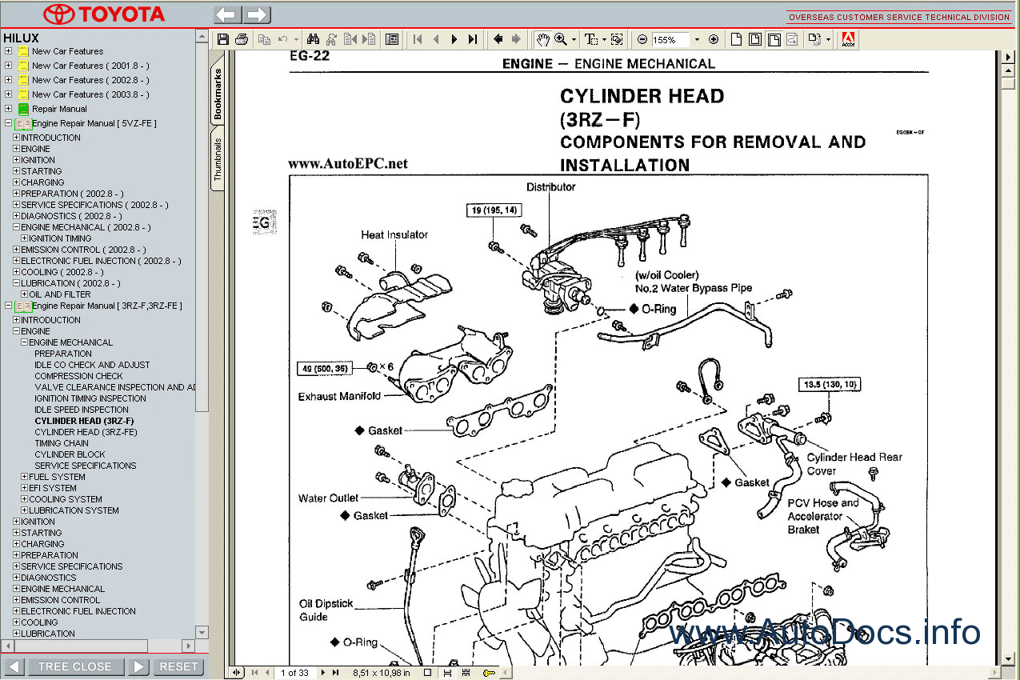This screenshot has width=1020, height=680.
Task: Click the zoom out minus button
Action: [642, 39]
